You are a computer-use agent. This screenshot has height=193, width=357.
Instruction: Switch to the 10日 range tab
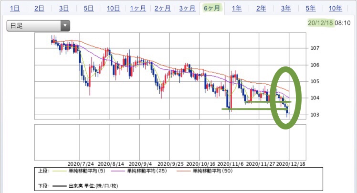click(114, 9)
